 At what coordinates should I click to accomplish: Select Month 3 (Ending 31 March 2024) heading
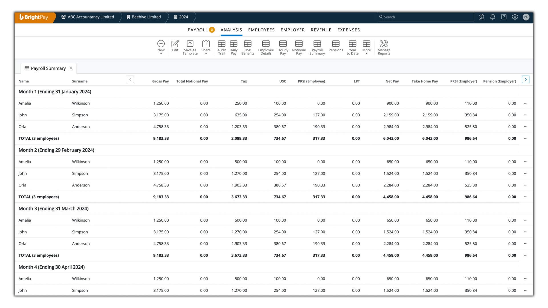point(53,208)
